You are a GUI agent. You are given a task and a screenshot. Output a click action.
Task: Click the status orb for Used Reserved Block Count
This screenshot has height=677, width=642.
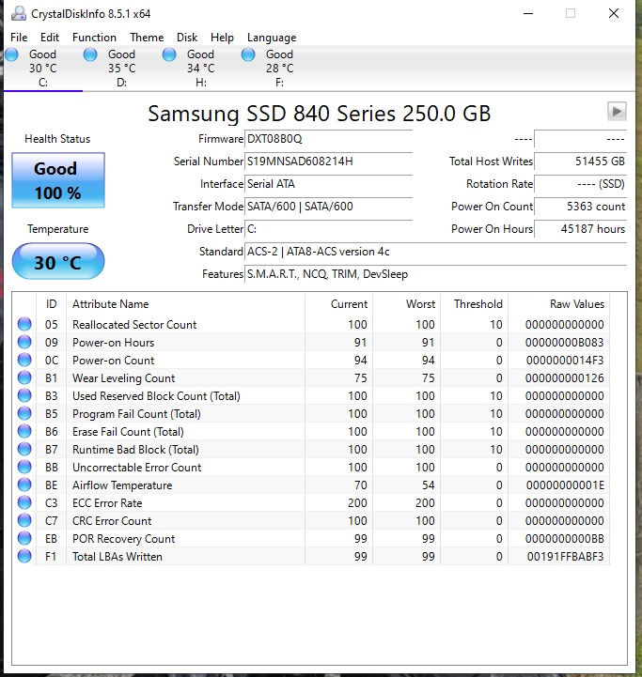coord(24,395)
